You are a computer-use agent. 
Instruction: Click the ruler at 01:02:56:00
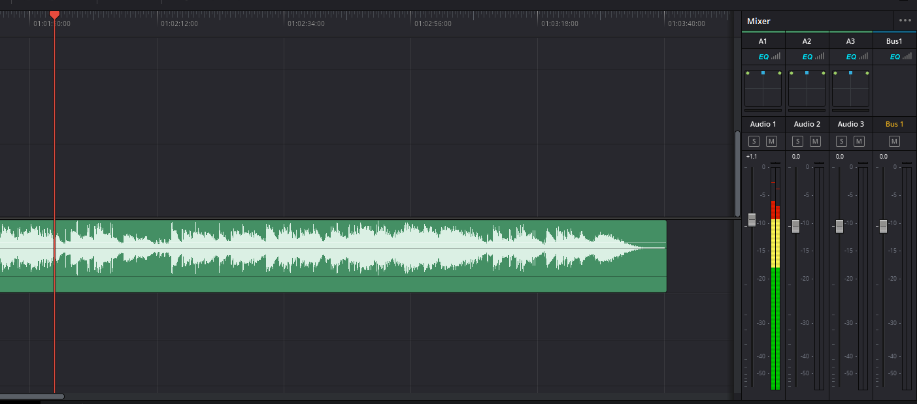pyautogui.click(x=433, y=23)
